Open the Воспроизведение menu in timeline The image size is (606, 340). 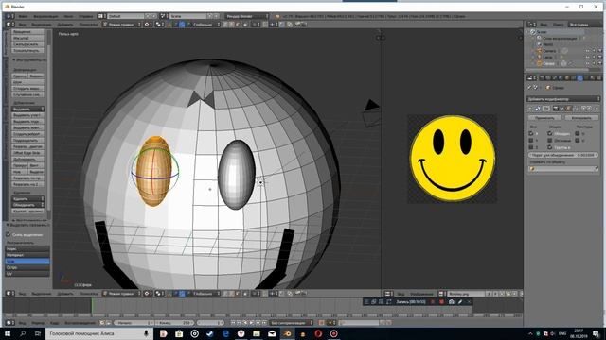80,323
